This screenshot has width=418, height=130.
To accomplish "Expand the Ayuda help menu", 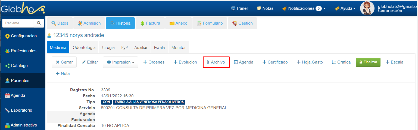I will coord(345,8).
